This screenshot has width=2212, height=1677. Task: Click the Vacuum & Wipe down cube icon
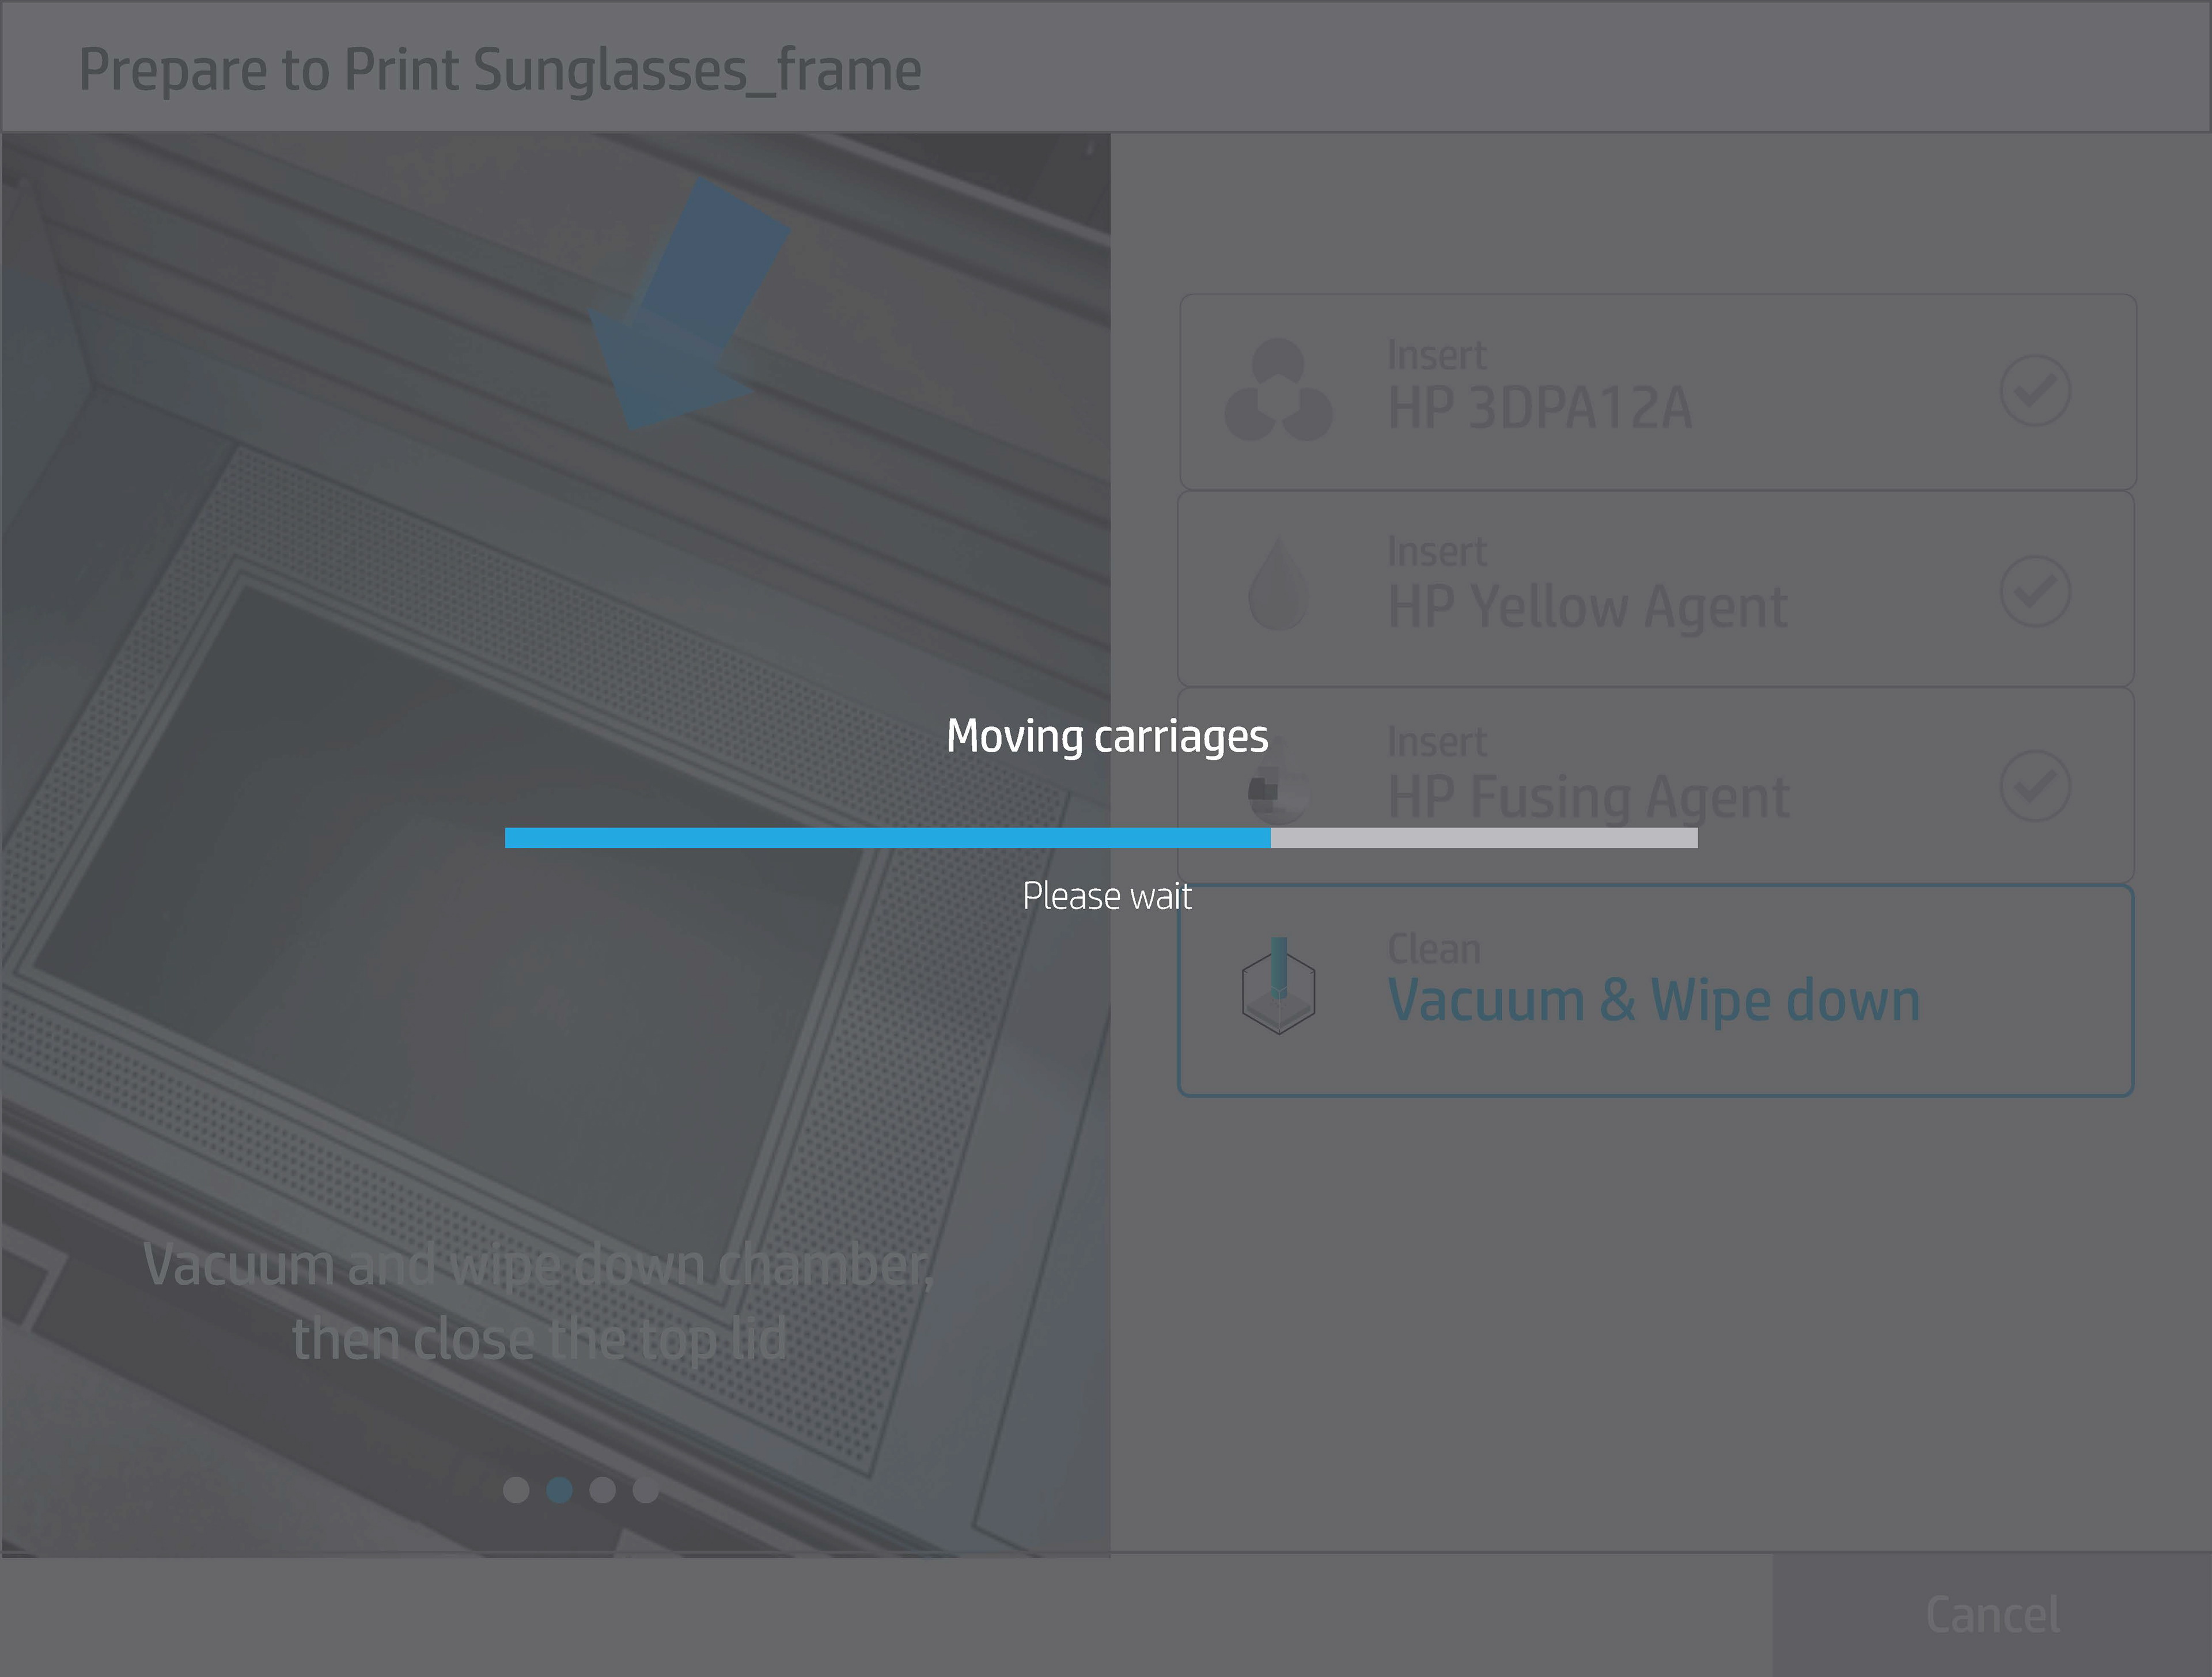tap(1278, 986)
